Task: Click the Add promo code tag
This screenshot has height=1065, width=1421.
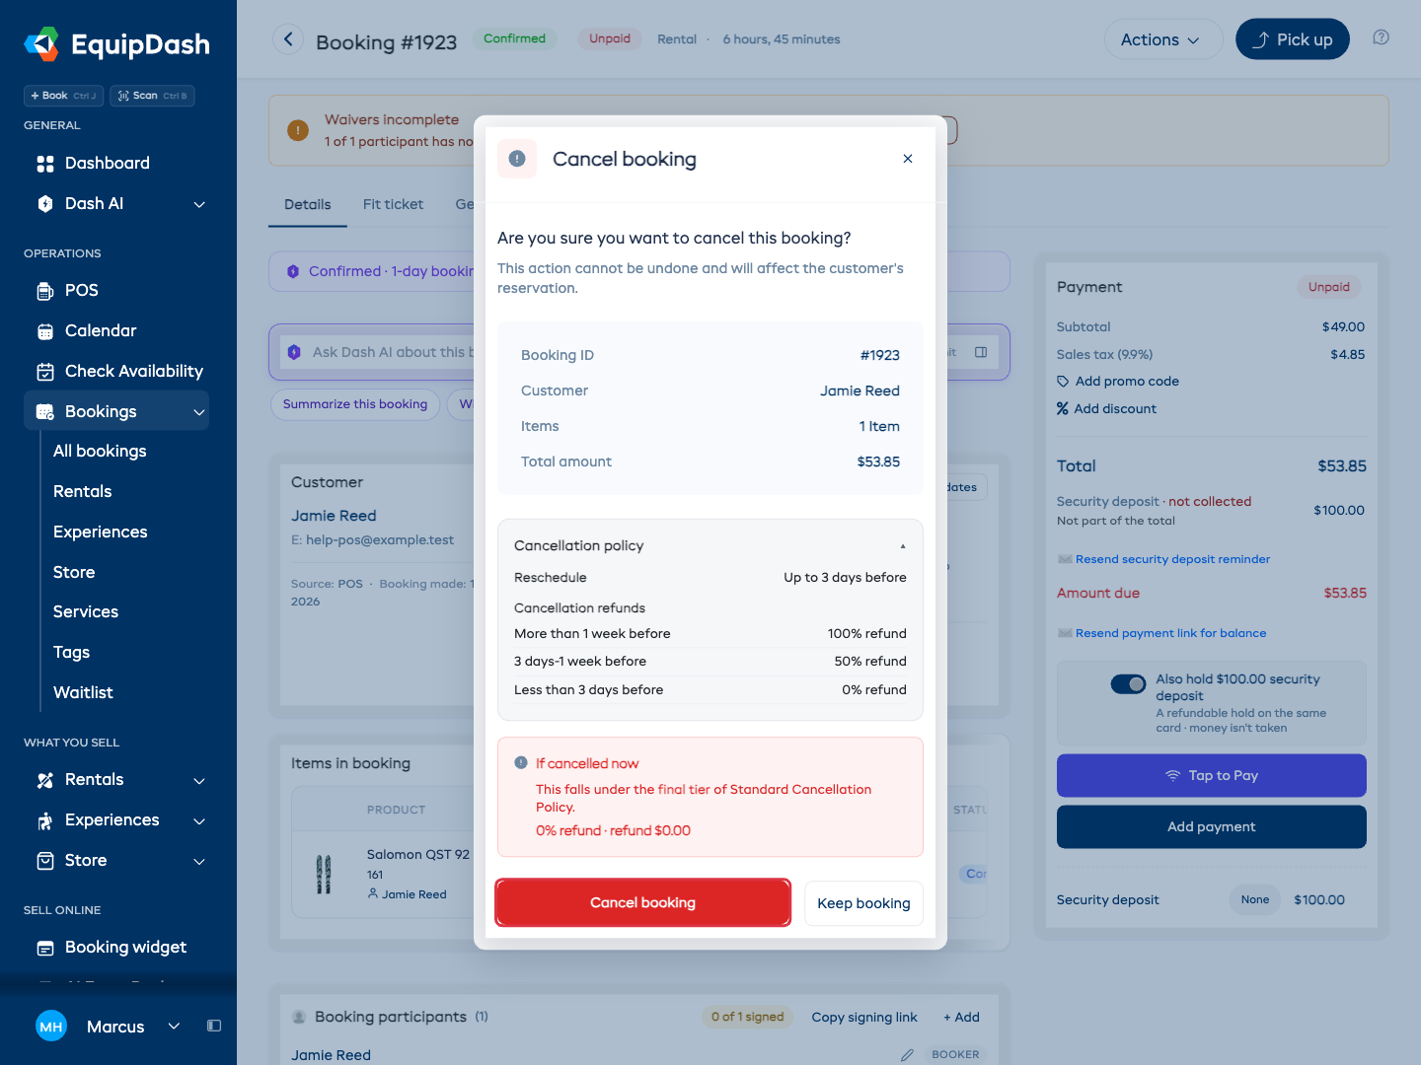Action: pos(1117,382)
